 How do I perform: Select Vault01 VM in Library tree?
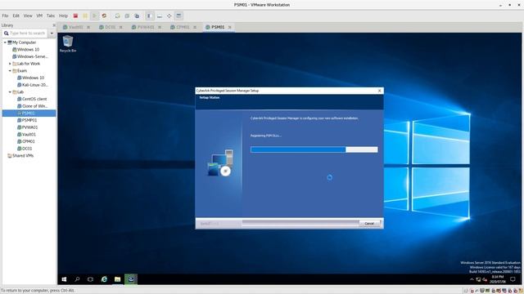coord(26,134)
